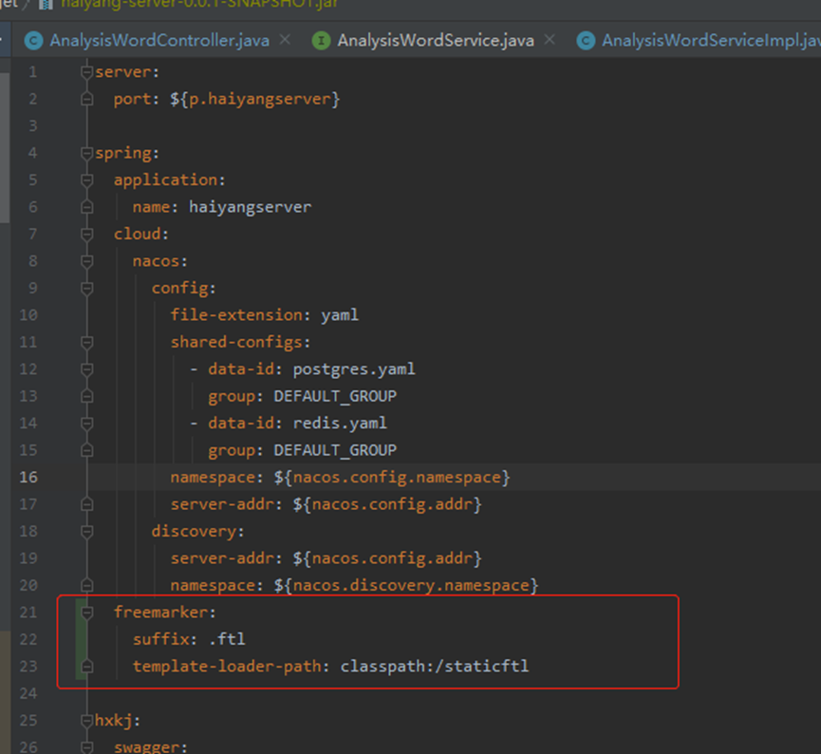Place cursor on 'port: ${p.haiyangserver}' text

pyautogui.click(x=227, y=99)
